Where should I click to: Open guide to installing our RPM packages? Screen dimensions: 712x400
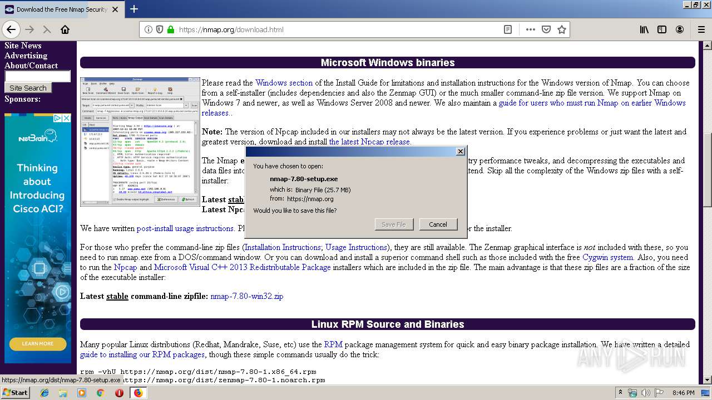(x=142, y=354)
